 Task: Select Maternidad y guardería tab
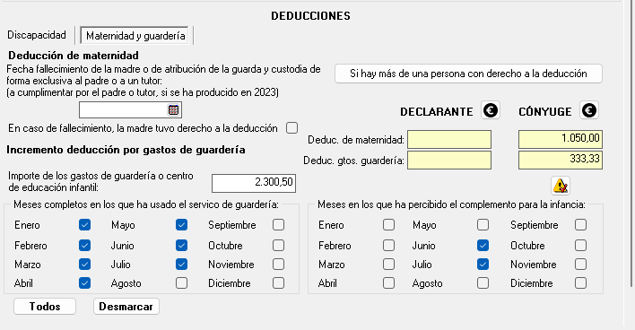pyautogui.click(x=135, y=36)
